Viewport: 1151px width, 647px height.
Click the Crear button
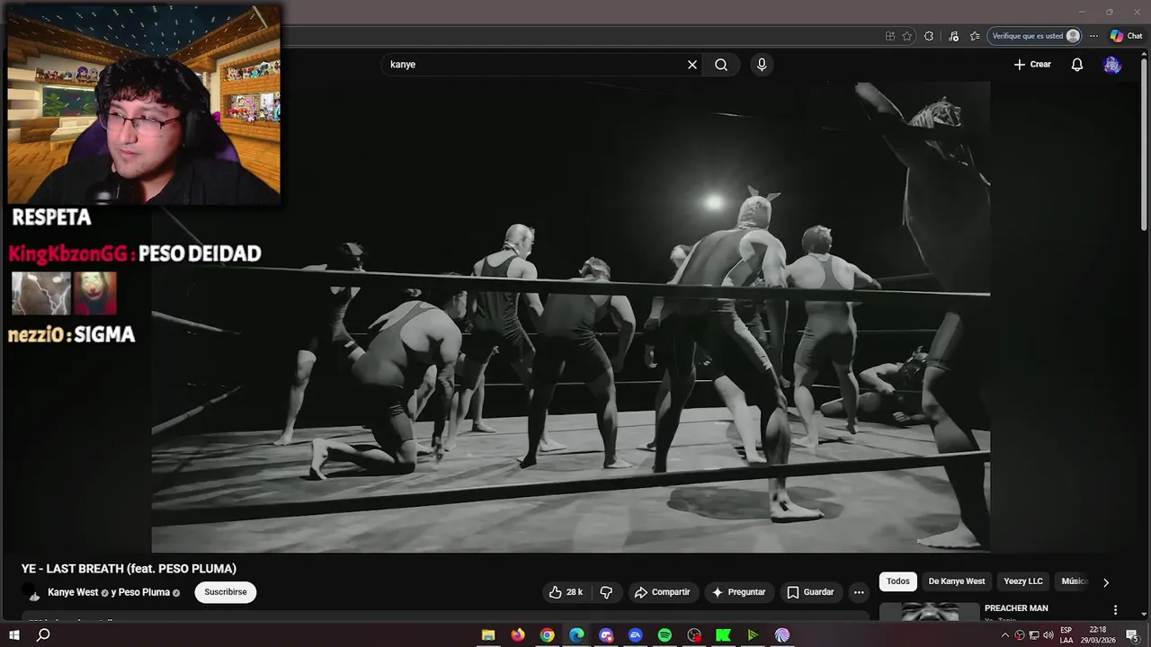[x=1032, y=65]
